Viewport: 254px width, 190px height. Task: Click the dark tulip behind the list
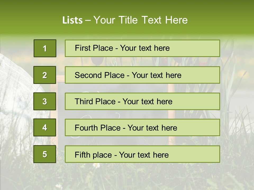pyautogui.click(x=97, y=61)
